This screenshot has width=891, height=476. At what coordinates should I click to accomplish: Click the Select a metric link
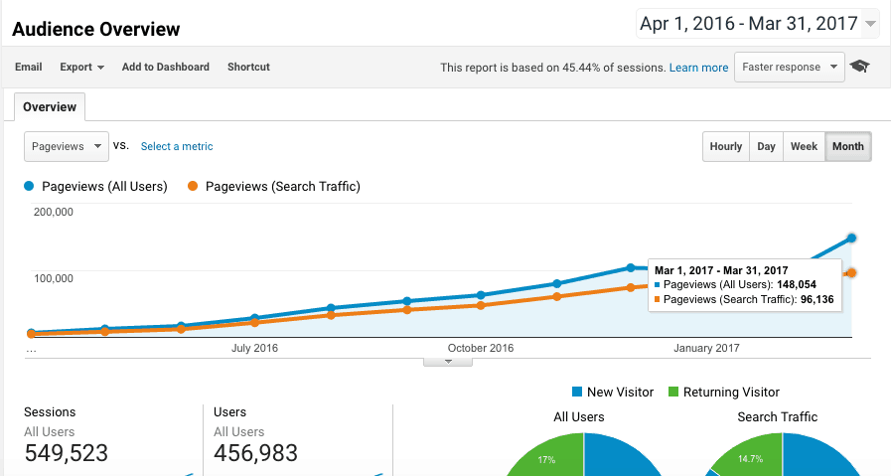pyautogui.click(x=177, y=146)
